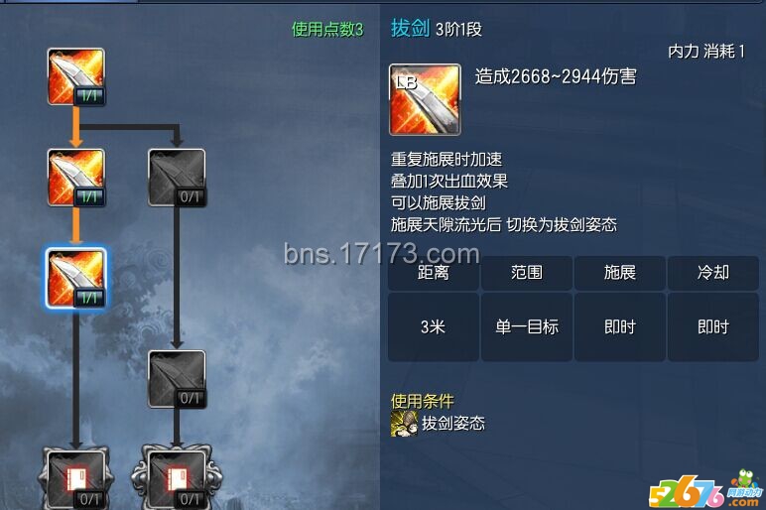The height and width of the screenshot is (510, 766).
Task: Select the second-row flaming sword skill node
Action: tap(76, 178)
